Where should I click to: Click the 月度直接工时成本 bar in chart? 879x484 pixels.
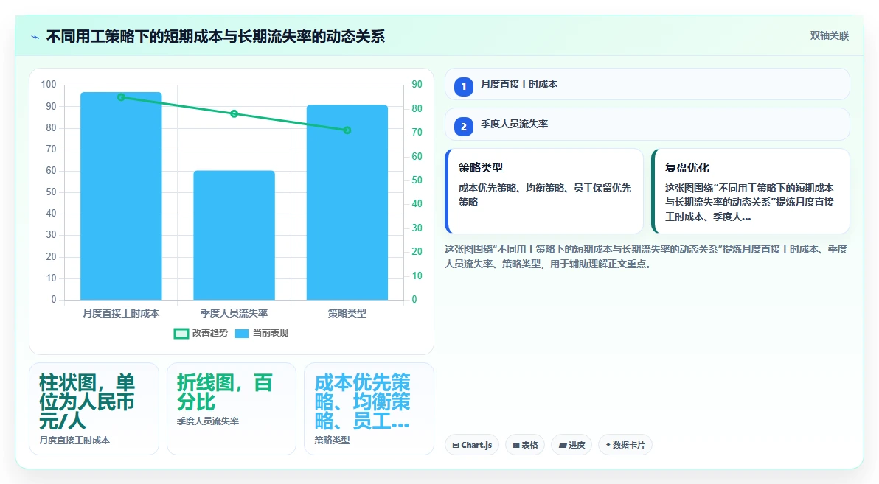[121, 196]
